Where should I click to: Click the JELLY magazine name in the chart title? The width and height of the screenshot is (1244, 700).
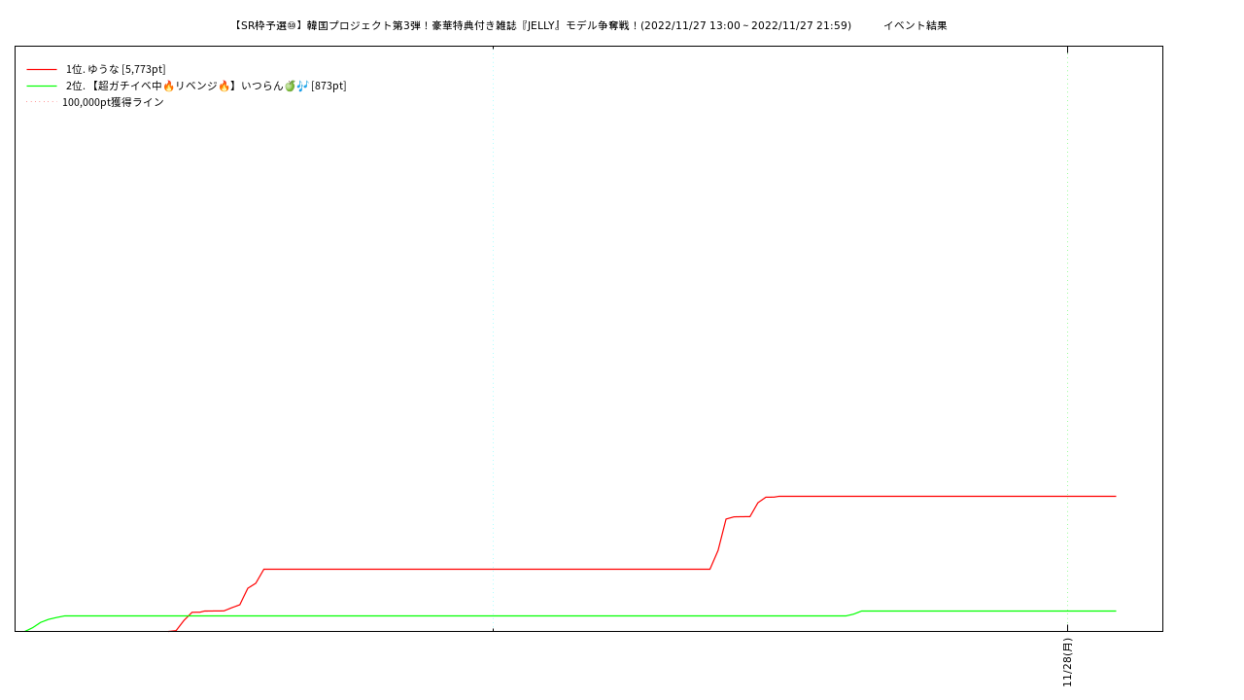[x=541, y=26]
